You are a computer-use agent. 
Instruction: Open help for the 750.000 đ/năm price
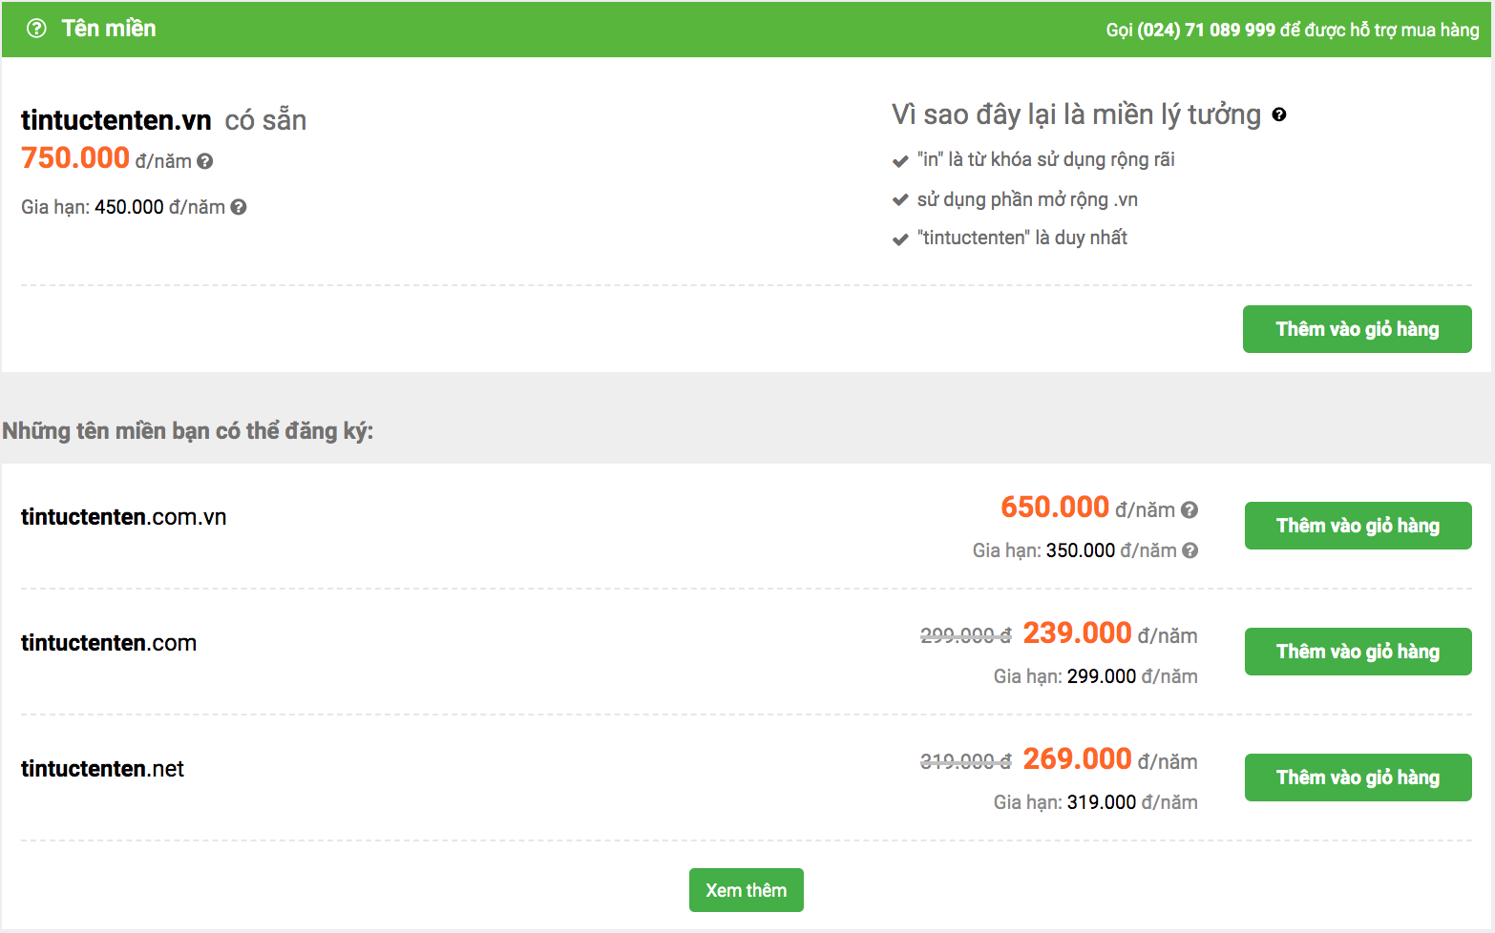[x=203, y=161]
